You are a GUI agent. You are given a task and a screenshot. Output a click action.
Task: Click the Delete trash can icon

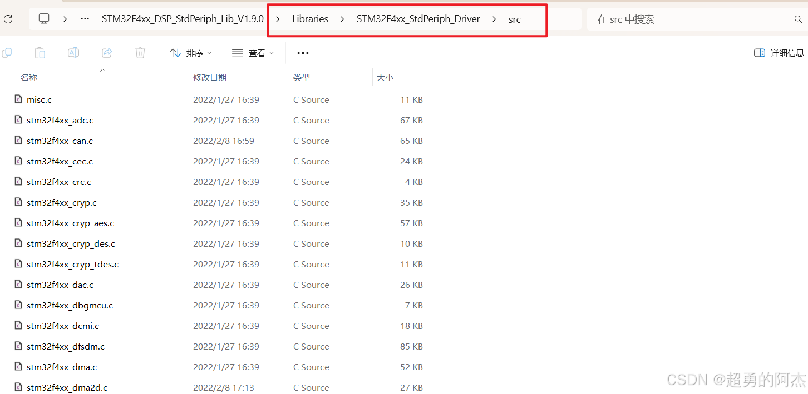pyautogui.click(x=140, y=53)
